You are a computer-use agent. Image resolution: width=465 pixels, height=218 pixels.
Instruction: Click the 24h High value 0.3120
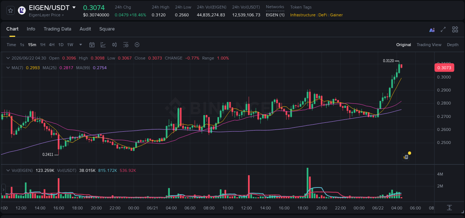159,15
